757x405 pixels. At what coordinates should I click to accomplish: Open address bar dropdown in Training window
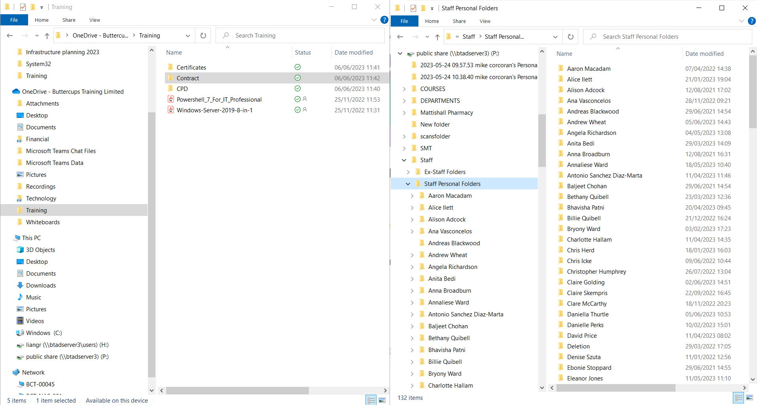[188, 36]
